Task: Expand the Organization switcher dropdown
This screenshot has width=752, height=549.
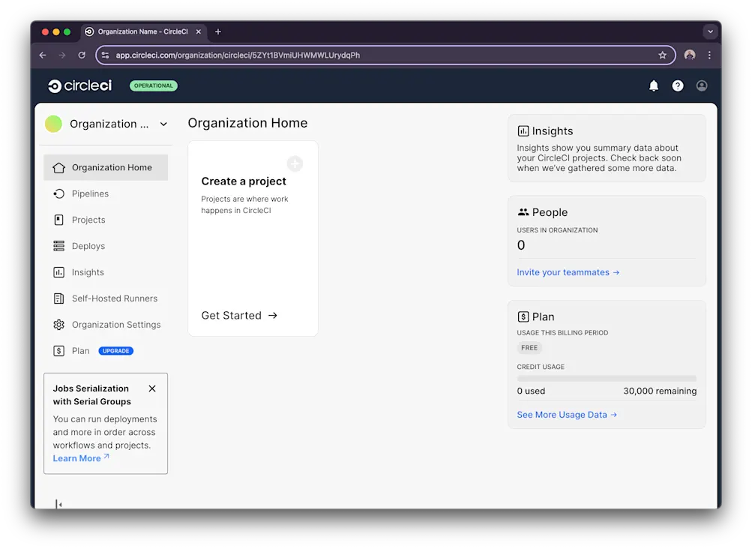Action: (x=163, y=124)
